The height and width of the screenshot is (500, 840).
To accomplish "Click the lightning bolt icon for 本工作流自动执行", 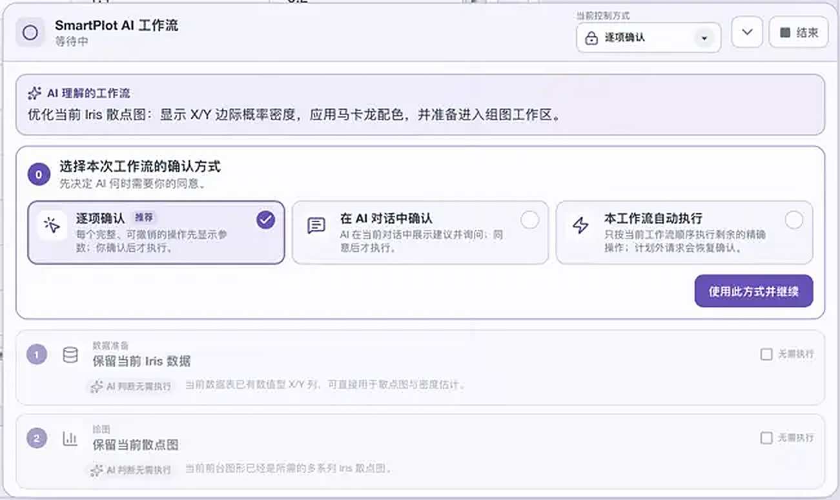I will pyautogui.click(x=580, y=225).
